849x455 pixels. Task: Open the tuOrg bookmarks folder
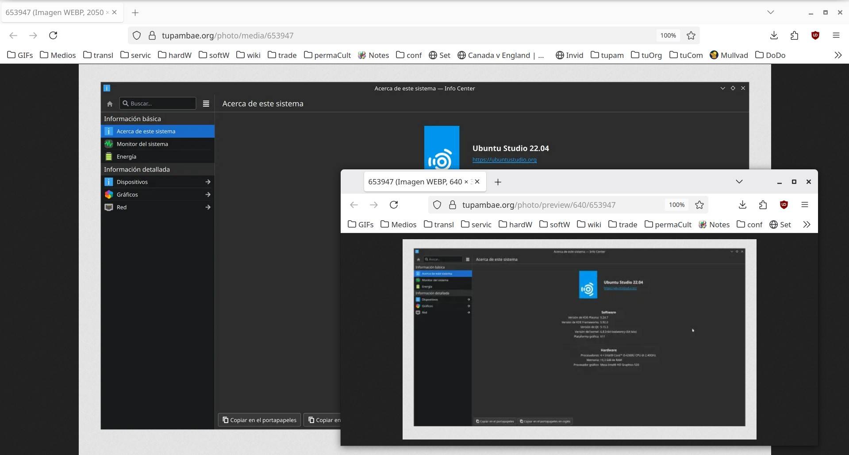[x=646, y=55]
